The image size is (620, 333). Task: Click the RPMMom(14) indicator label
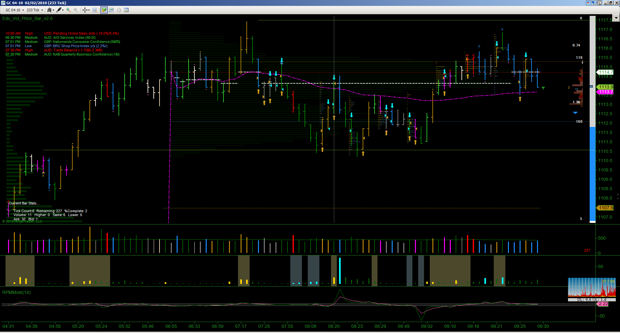coord(16,292)
